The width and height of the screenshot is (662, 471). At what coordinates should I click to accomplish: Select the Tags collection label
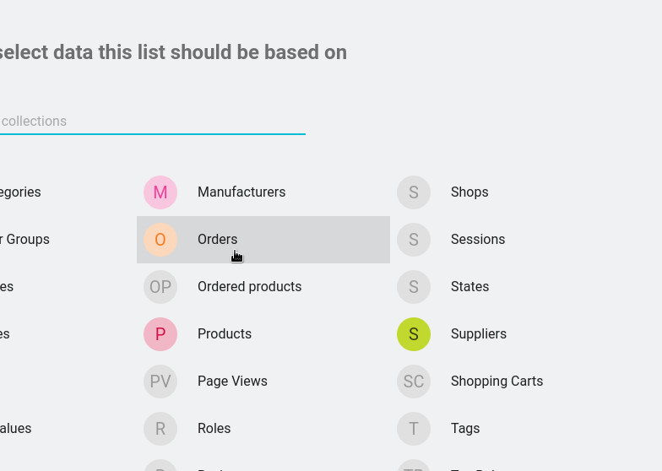[x=465, y=429]
